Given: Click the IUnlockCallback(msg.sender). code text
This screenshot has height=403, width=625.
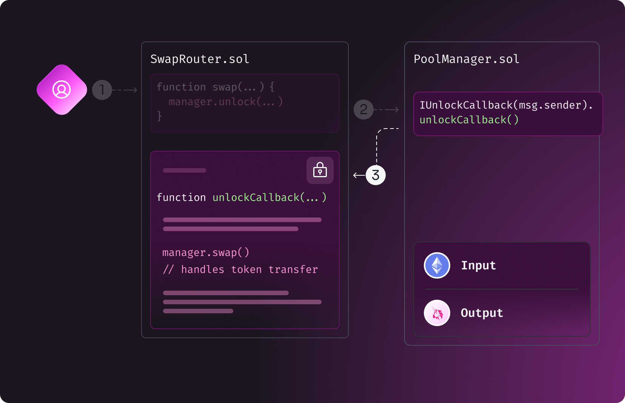Looking at the screenshot, I should [x=506, y=105].
